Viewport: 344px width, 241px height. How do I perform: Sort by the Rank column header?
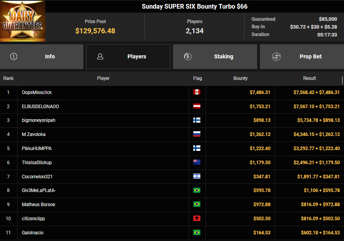9,78
